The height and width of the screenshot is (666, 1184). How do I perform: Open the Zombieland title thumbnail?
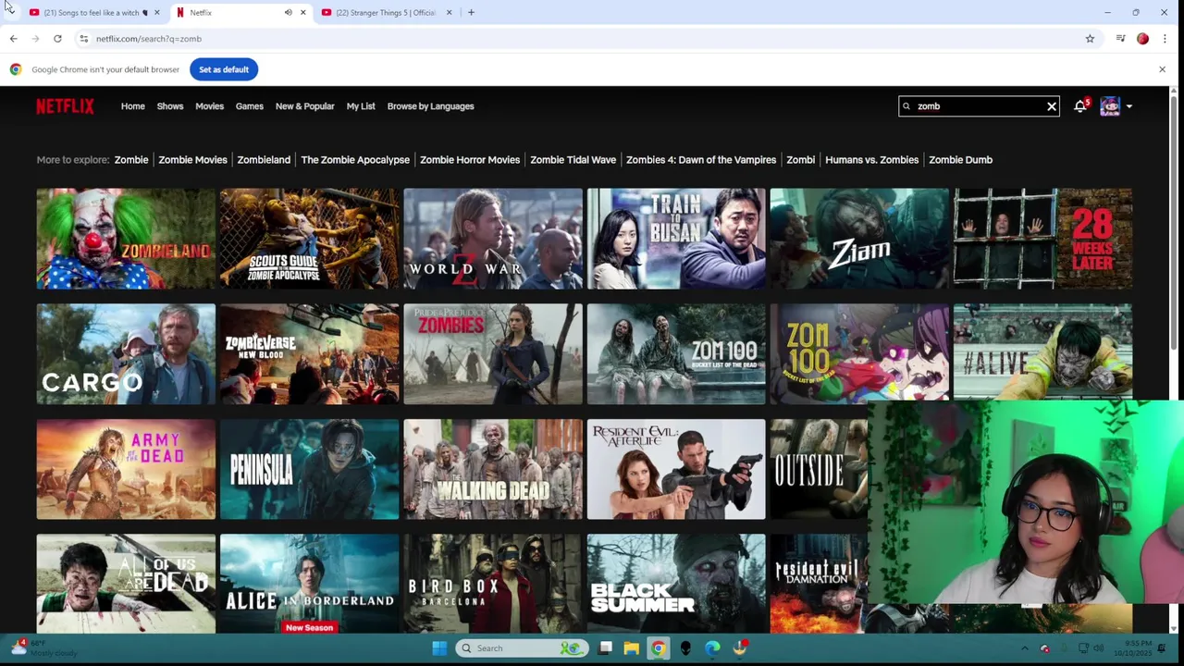pos(126,239)
